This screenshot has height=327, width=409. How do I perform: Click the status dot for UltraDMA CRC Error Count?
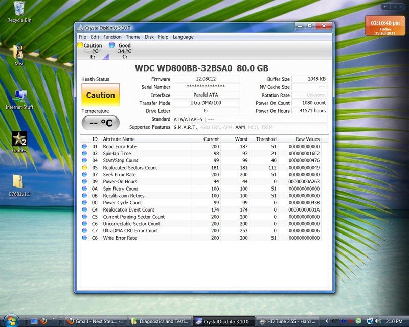click(x=84, y=230)
